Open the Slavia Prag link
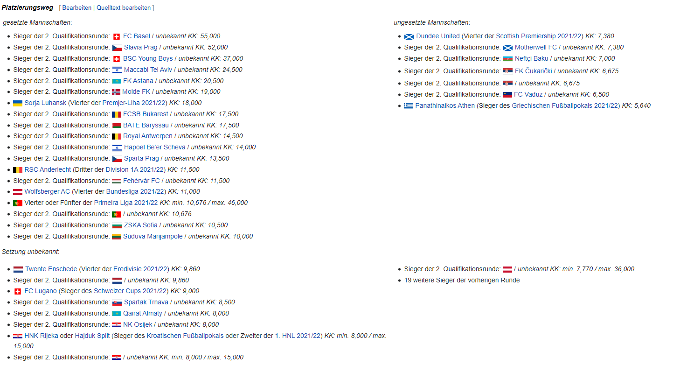This screenshot has width=680, height=365. 141,48
